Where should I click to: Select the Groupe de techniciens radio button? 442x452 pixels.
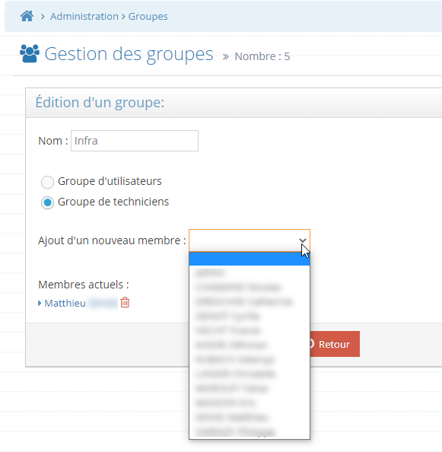coord(47,202)
